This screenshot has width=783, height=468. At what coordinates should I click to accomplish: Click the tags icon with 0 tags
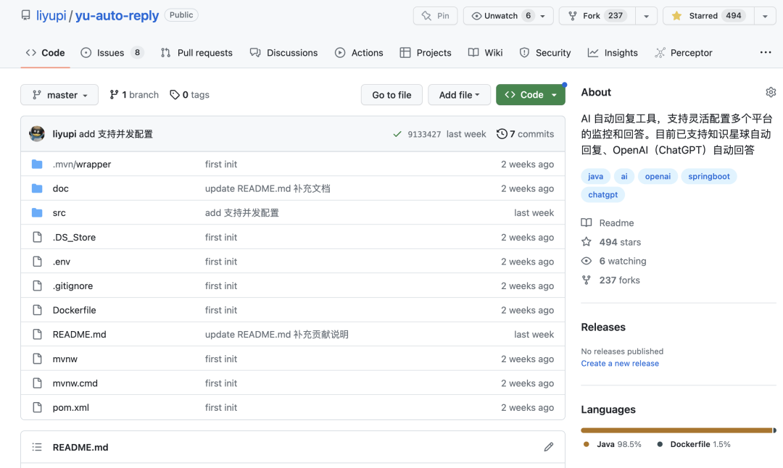(x=175, y=95)
